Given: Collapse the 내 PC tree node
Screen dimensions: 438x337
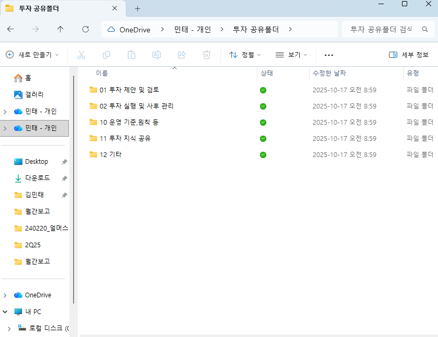Looking at the screenshot, I should pos(5,311).
